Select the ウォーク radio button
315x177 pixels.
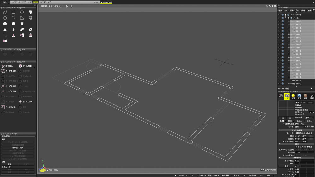pos(296,114)
